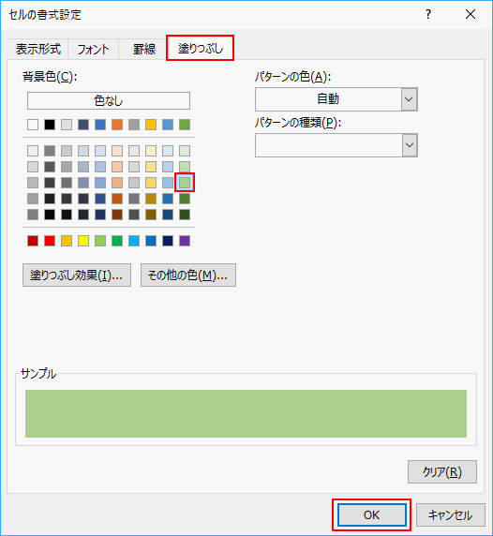Open the フォント tab

click(x=93, y=50)
